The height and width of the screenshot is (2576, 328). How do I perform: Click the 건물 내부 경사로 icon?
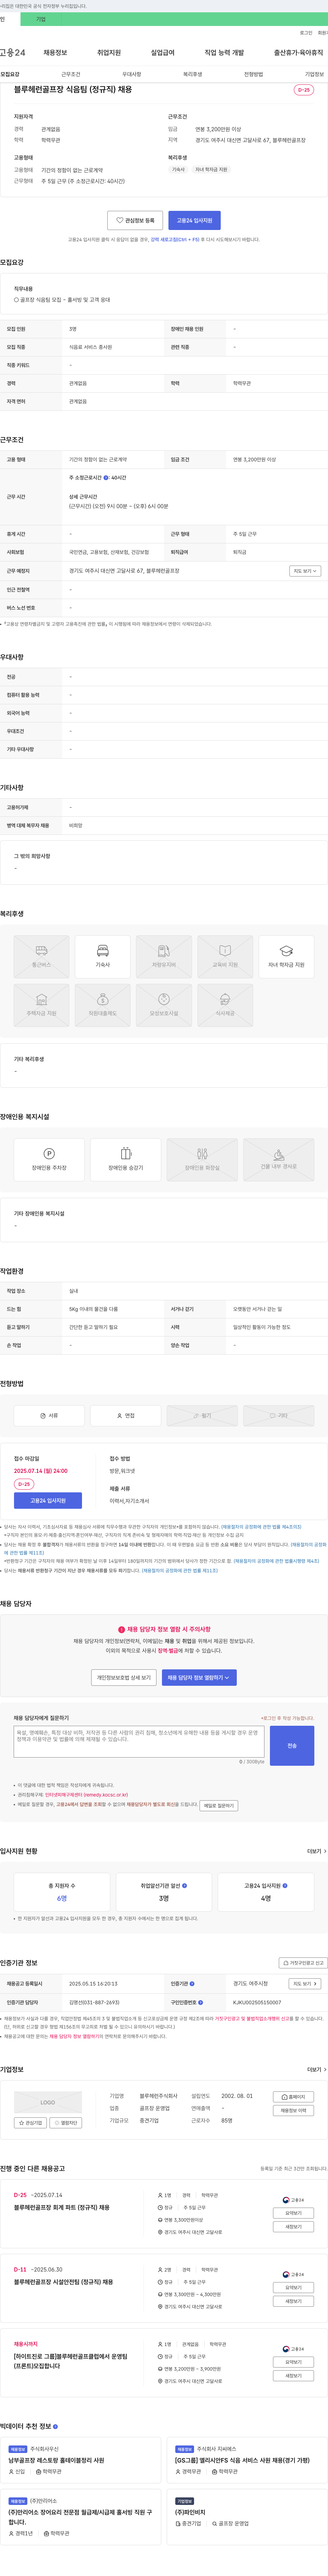[279, 1159]
